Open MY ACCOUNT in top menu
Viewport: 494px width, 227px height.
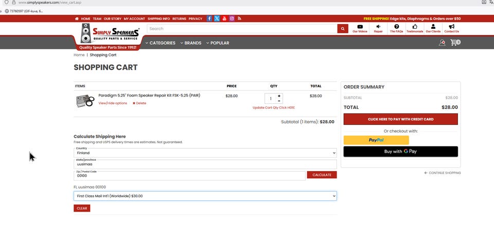tap(134, 19)
